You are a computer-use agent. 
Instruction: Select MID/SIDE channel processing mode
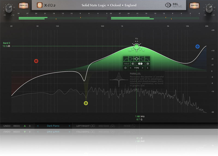(107, 126)
